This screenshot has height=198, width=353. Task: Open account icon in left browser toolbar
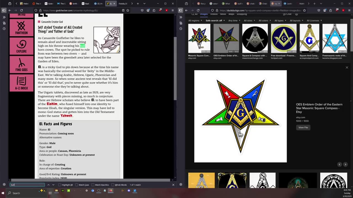point(148,10)
